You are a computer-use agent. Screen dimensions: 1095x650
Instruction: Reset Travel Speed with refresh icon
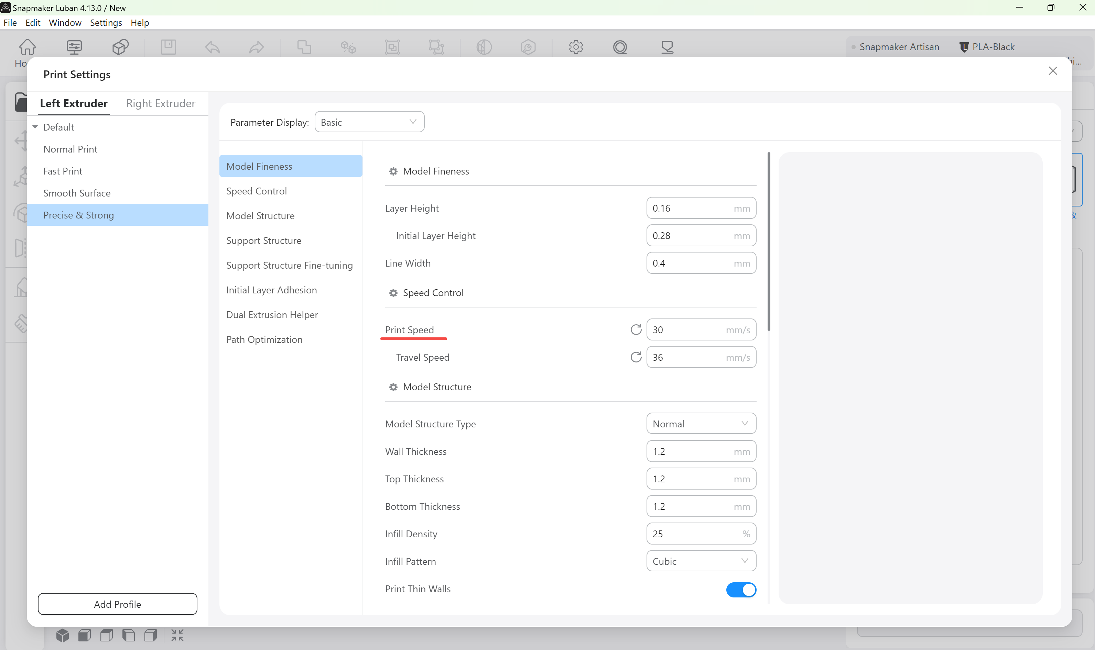636,357
